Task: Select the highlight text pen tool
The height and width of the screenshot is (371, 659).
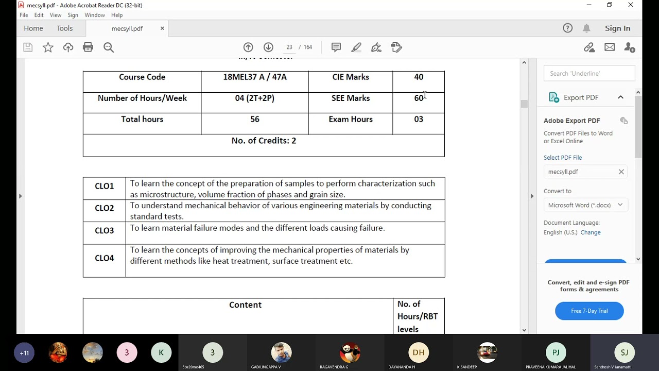Action: tap(356, 47)
